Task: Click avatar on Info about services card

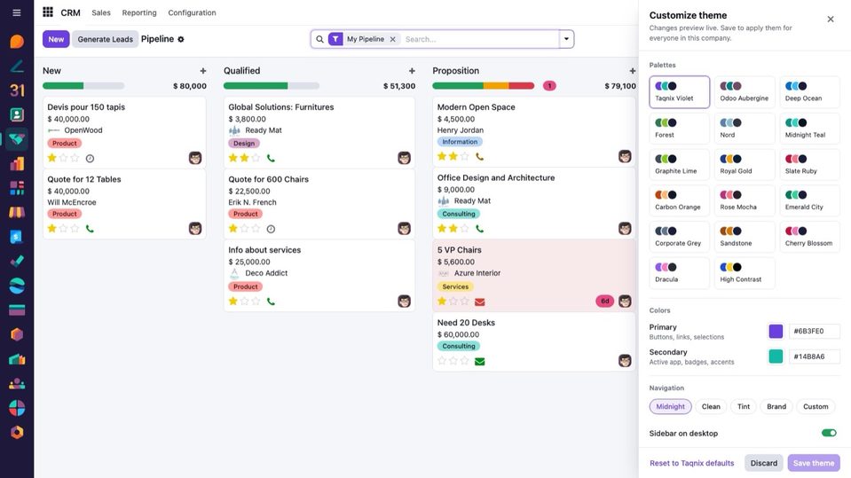Action: point(405,302)
